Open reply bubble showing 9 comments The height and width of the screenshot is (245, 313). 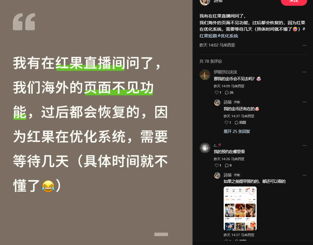pos(228,165)
